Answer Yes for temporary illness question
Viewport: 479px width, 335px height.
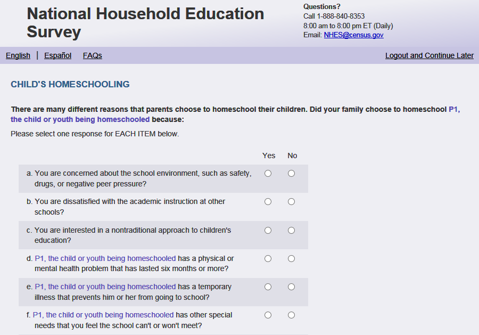[x=268, y=287]
